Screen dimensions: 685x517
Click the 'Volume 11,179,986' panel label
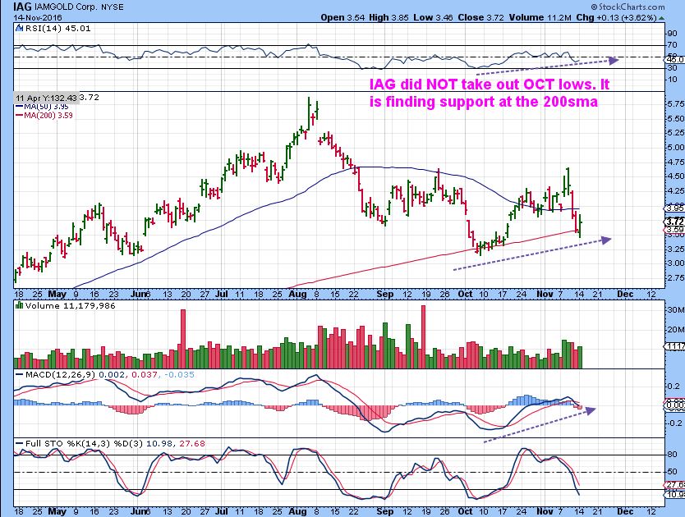coord(71,305)
